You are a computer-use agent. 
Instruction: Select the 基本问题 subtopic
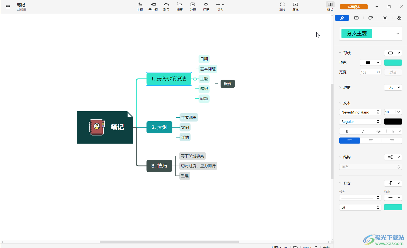(208, 69)
